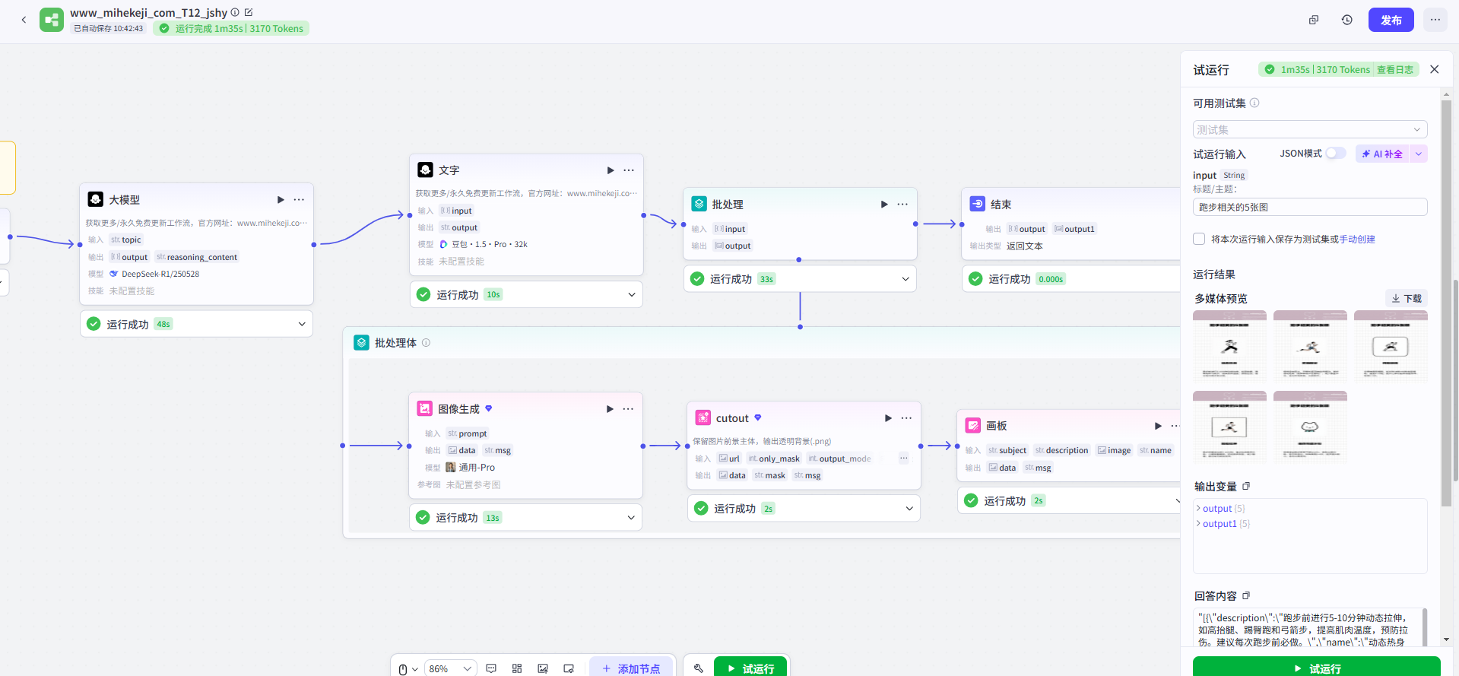Open the 文字 node more options menu
Image resolution: width=1459 pixels, height=676 pixels.
(x=629, y=170)
